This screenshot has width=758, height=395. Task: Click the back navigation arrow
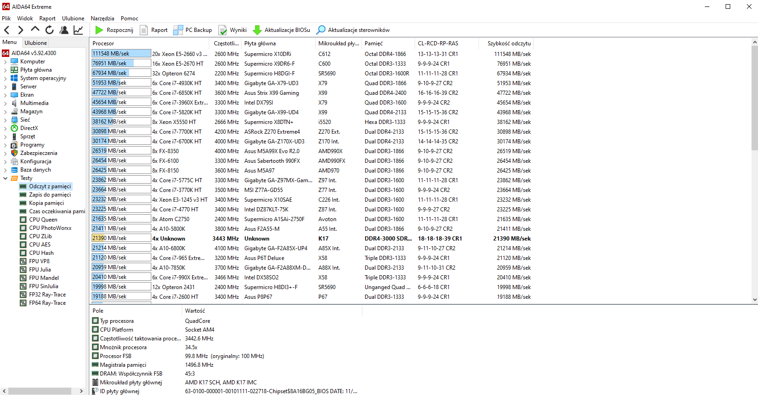pyautogui.click(x=7, y=30)
